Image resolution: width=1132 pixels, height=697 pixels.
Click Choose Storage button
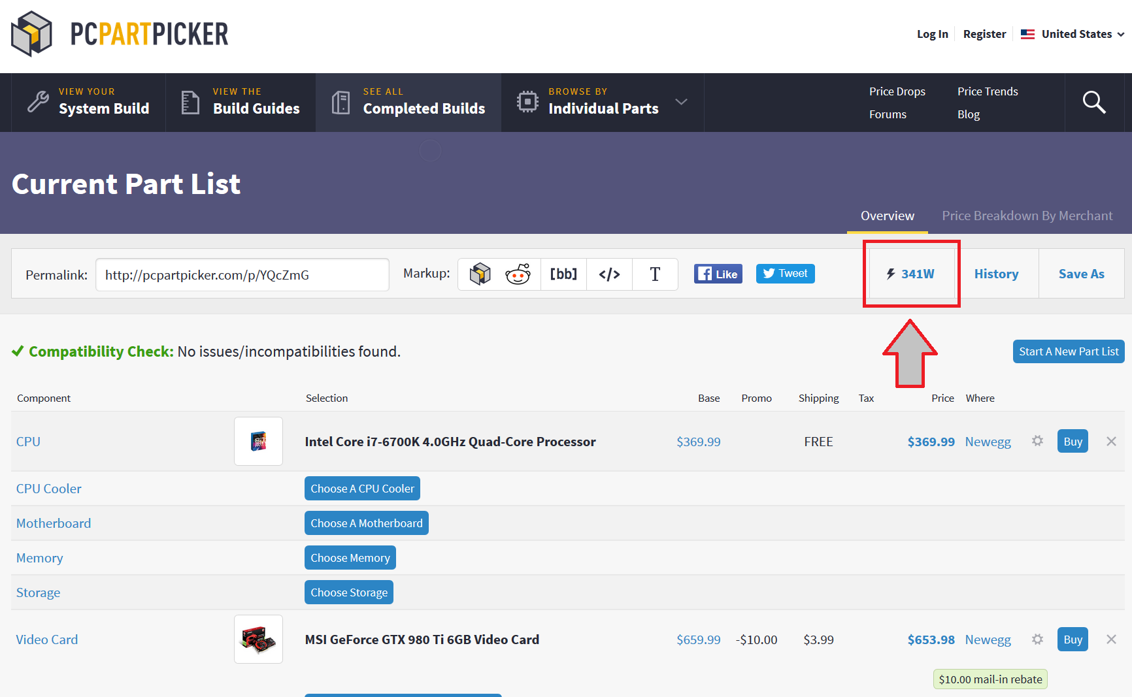(x=349, y=592)
